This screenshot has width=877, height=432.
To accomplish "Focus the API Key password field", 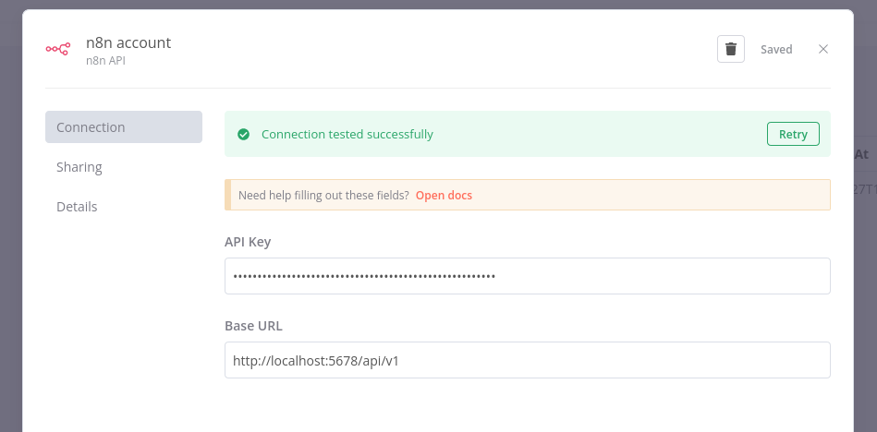I will [x=527, y=276].
